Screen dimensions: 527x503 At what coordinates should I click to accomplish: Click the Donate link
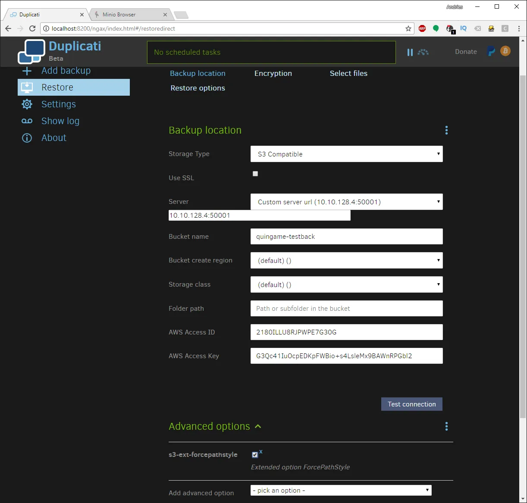coord(466,52)
